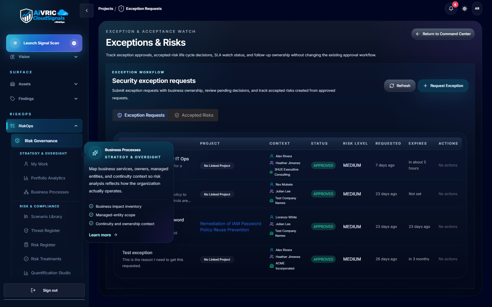Click the shield icon in breadcrumb
The image size is (492, 307).
(x=121, y=9)
